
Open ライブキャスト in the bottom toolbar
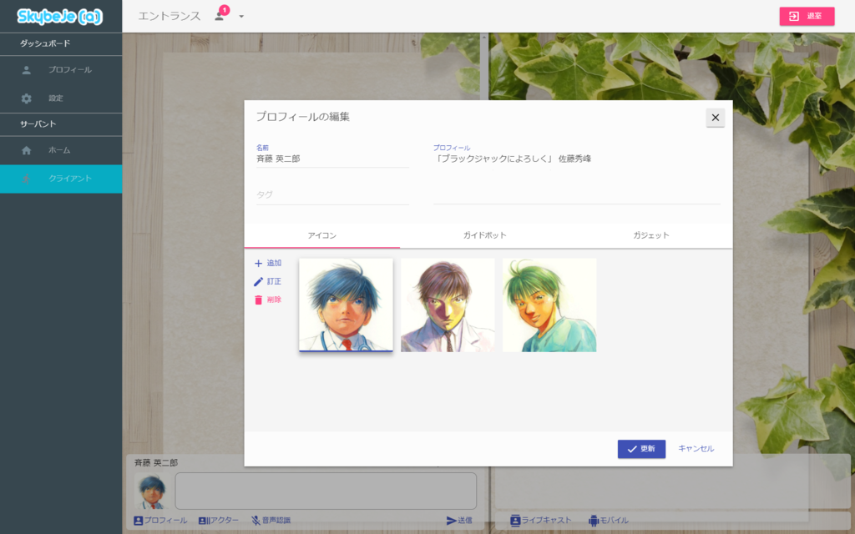tap(540, 521)
